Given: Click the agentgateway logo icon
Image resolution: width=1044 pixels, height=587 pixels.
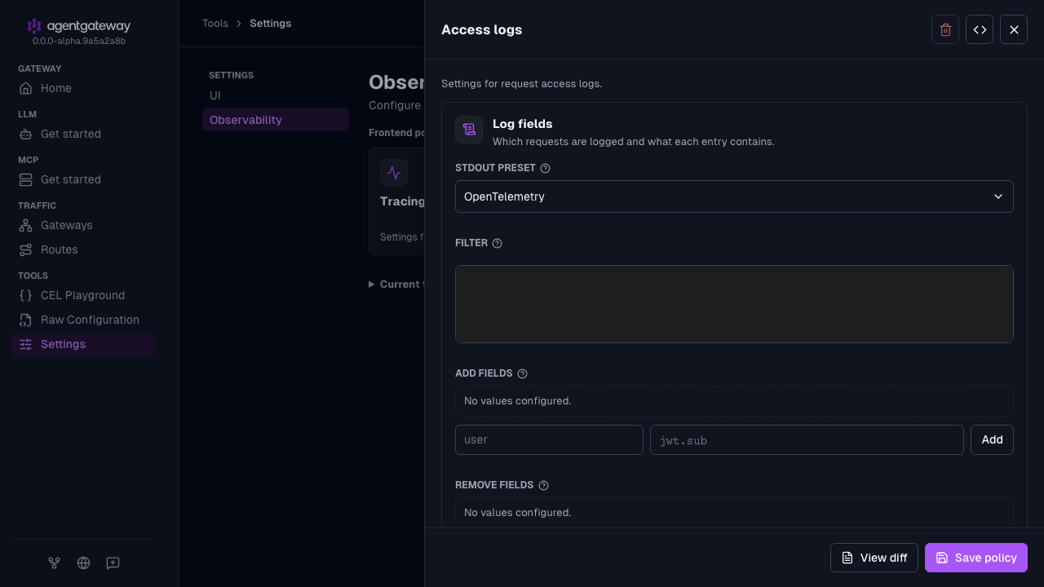Looking at the screenshot, I should tap(33, 26).
